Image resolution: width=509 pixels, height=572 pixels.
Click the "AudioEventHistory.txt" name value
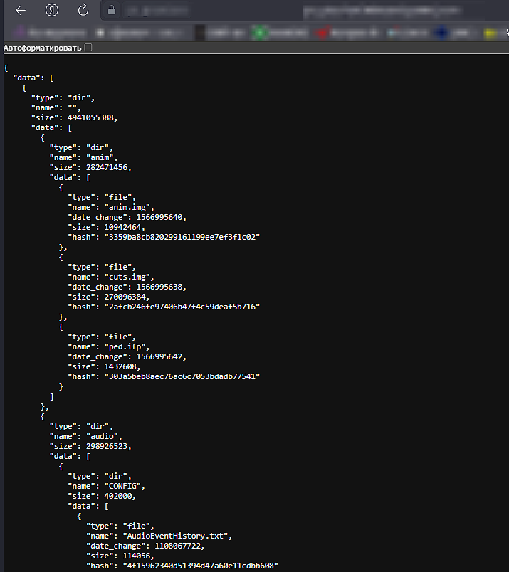point(177,536)
